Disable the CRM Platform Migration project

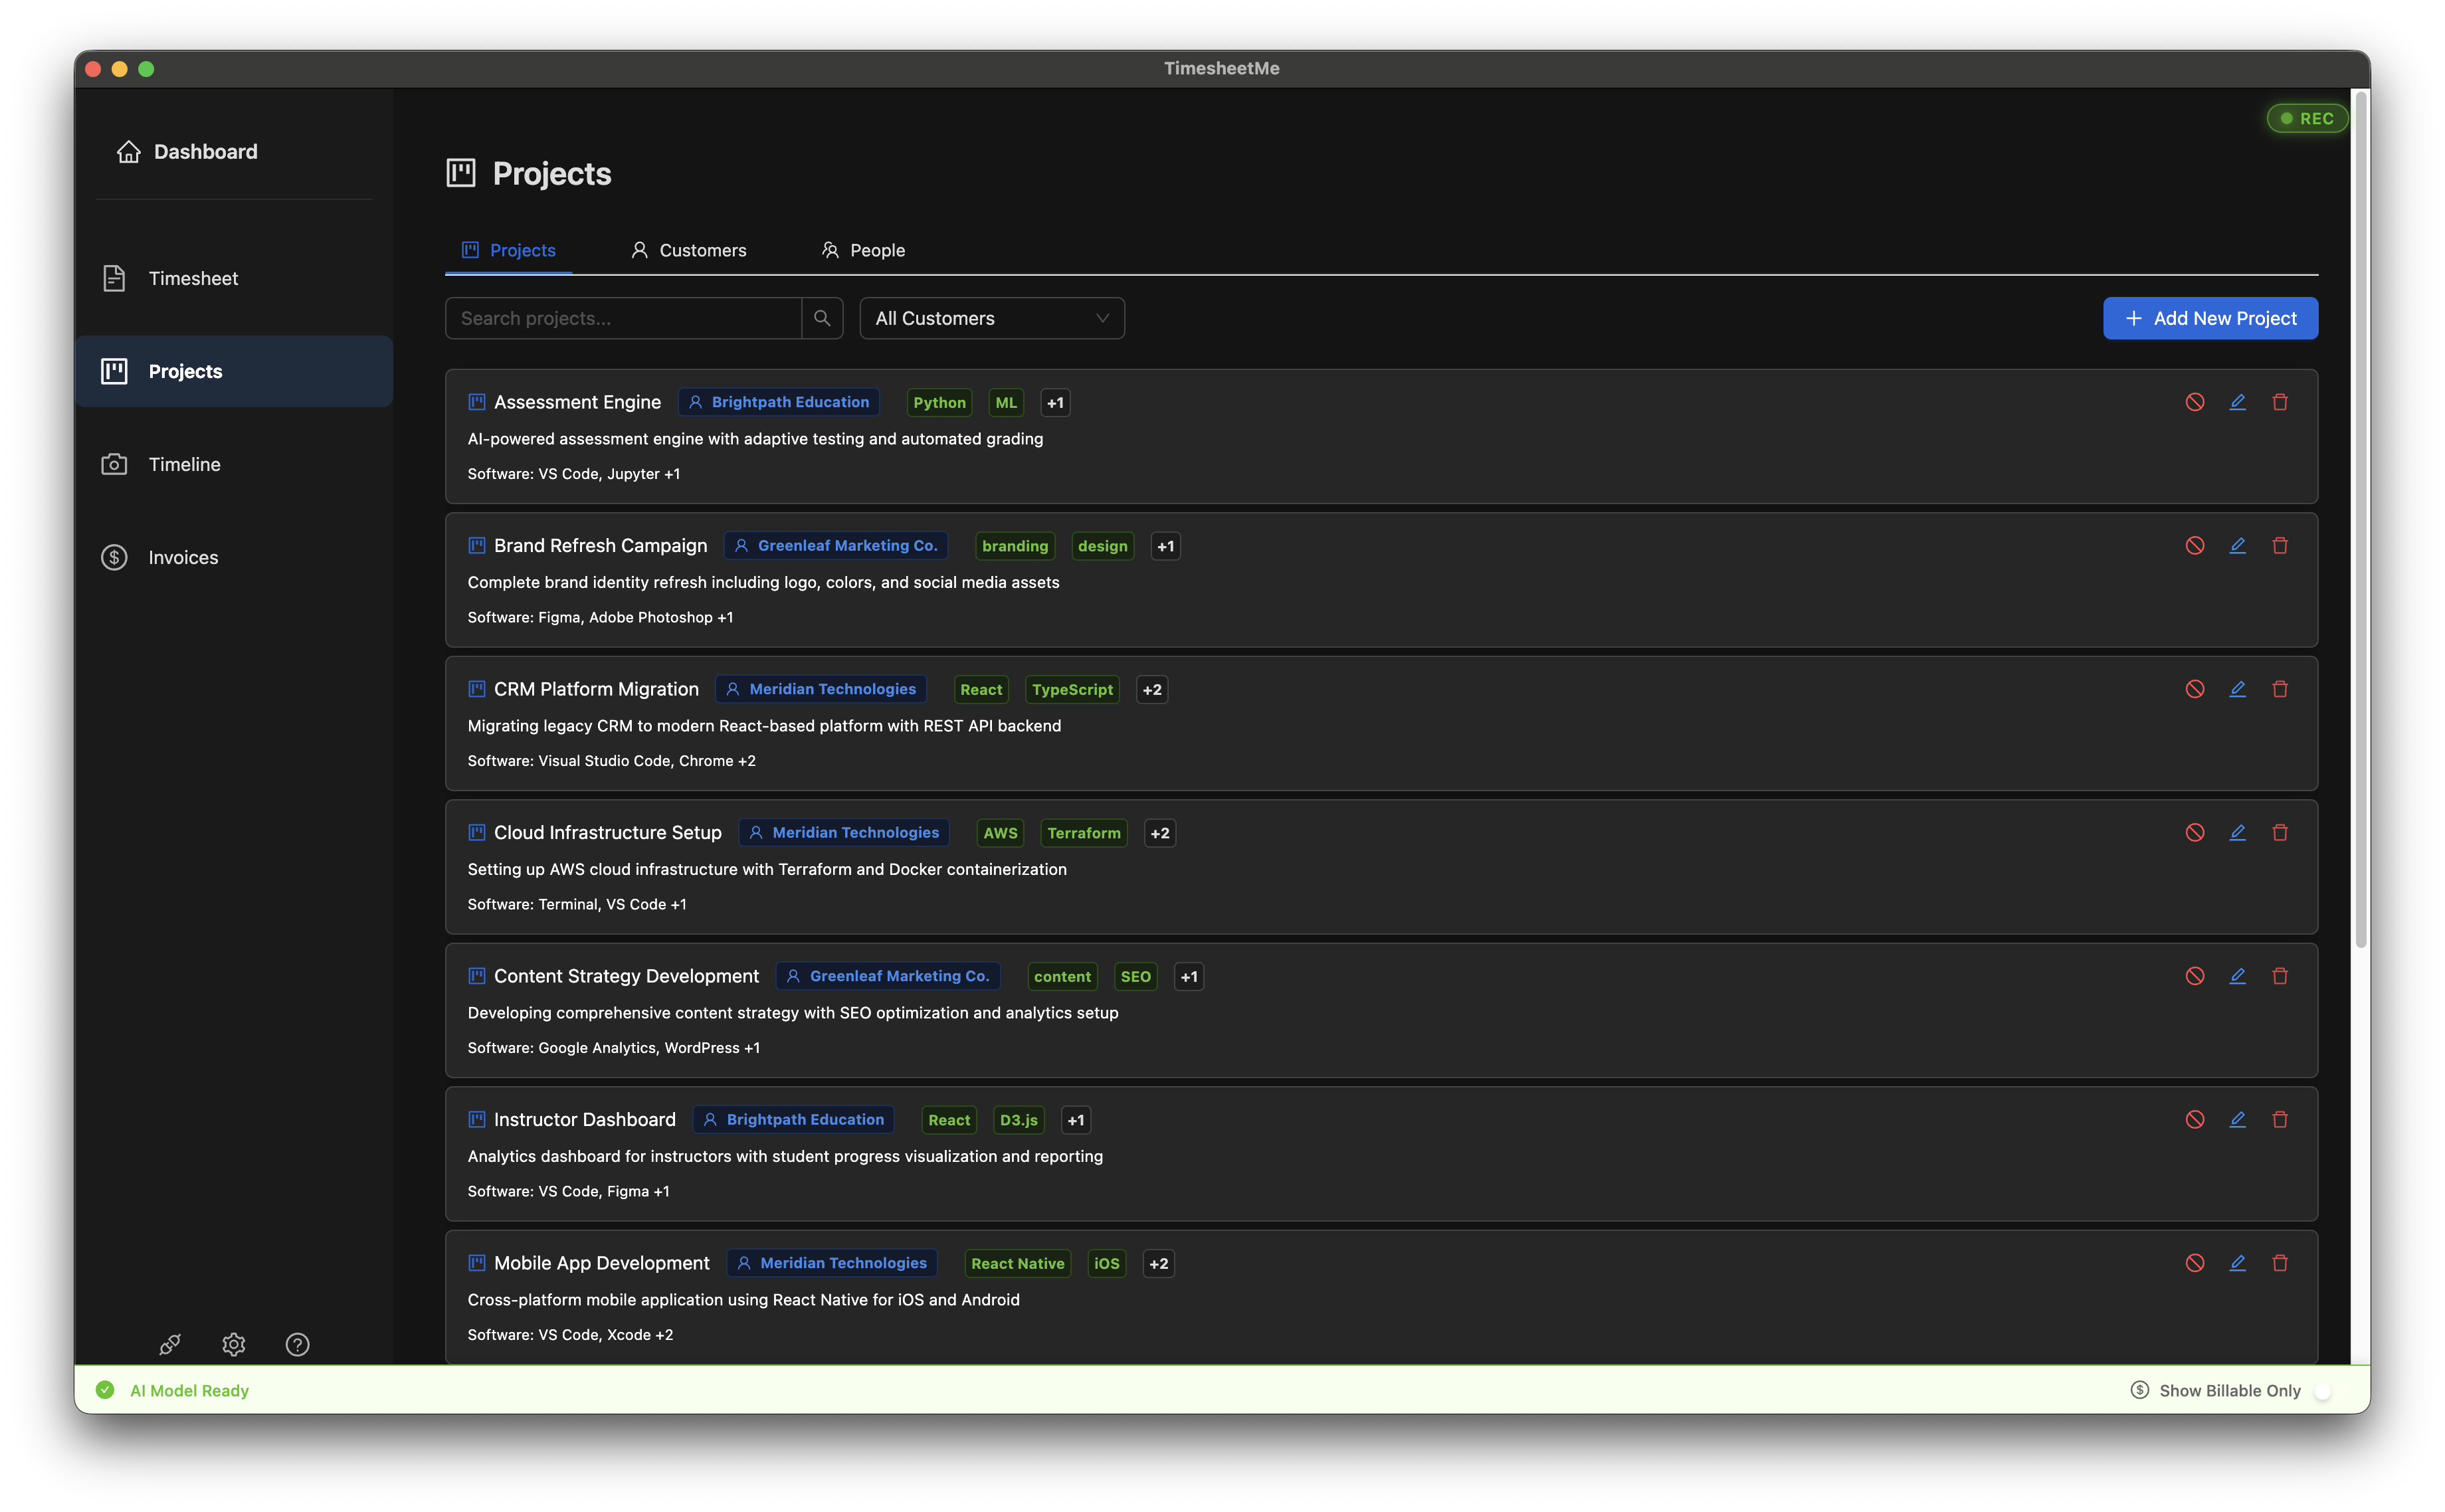click(2194, 689)
